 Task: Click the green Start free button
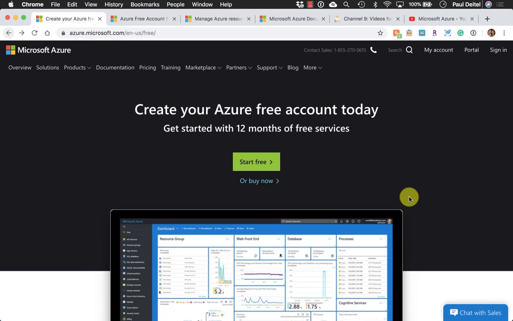(256, 161)
